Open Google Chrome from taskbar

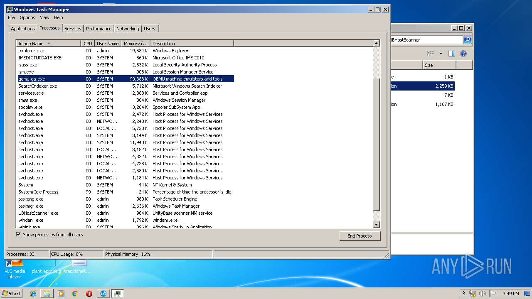75,294
